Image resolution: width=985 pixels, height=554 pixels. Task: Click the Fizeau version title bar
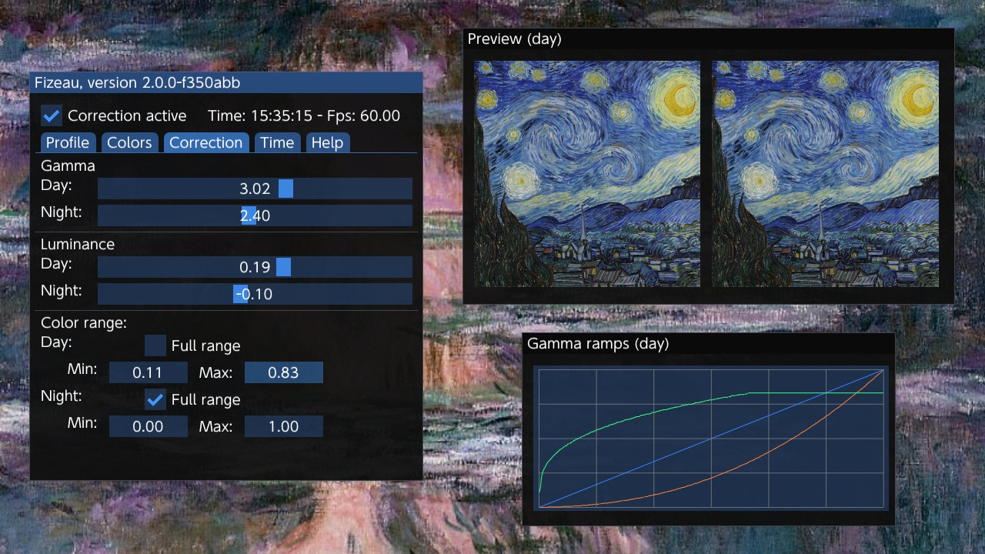coord(226,82)
